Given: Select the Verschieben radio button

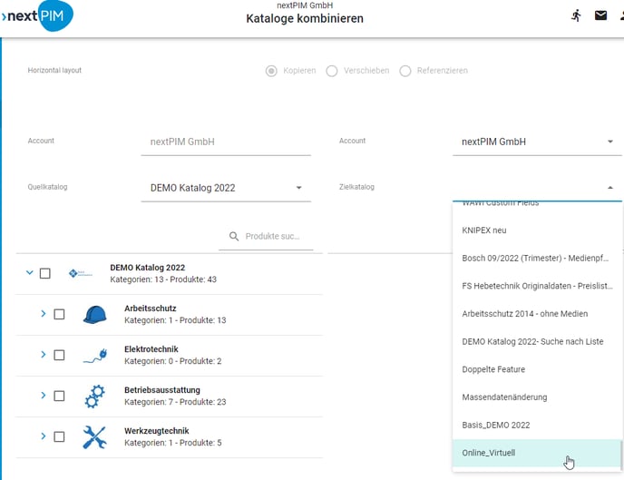Looking at the screenshot, I should (x=332, y=71).
